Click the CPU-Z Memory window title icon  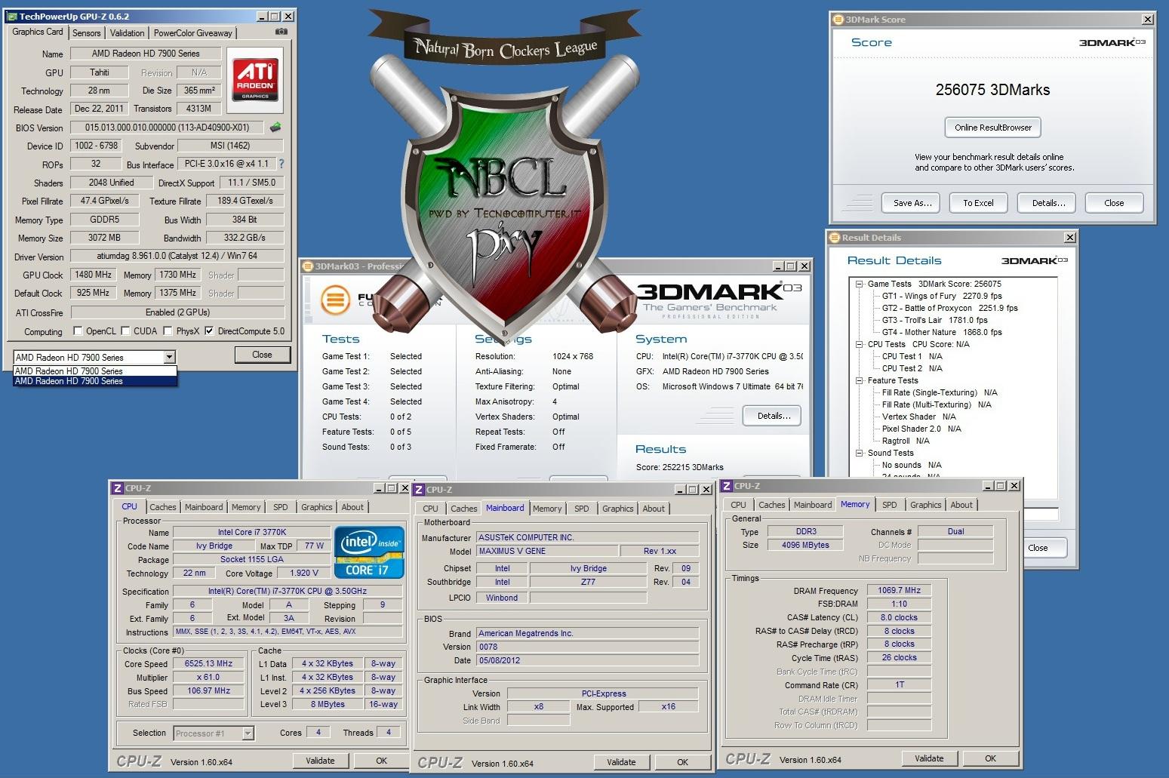[x=727, y=486]
